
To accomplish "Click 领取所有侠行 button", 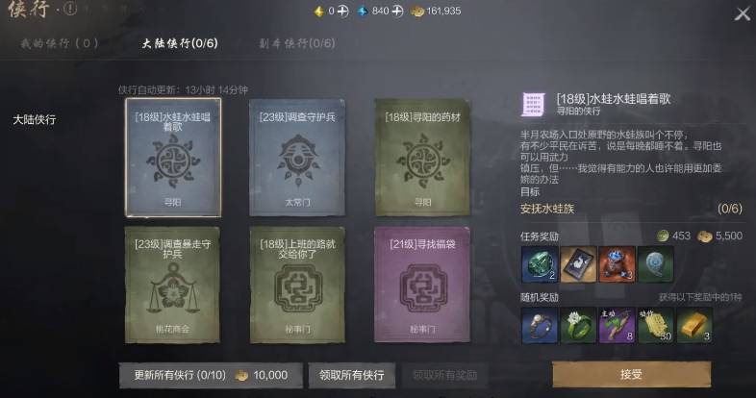I will coord(351,375).
